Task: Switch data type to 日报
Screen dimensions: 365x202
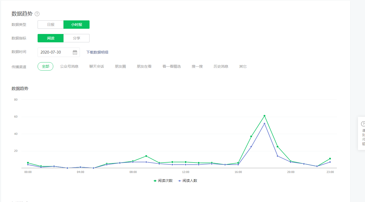Action: click(51, 25)
